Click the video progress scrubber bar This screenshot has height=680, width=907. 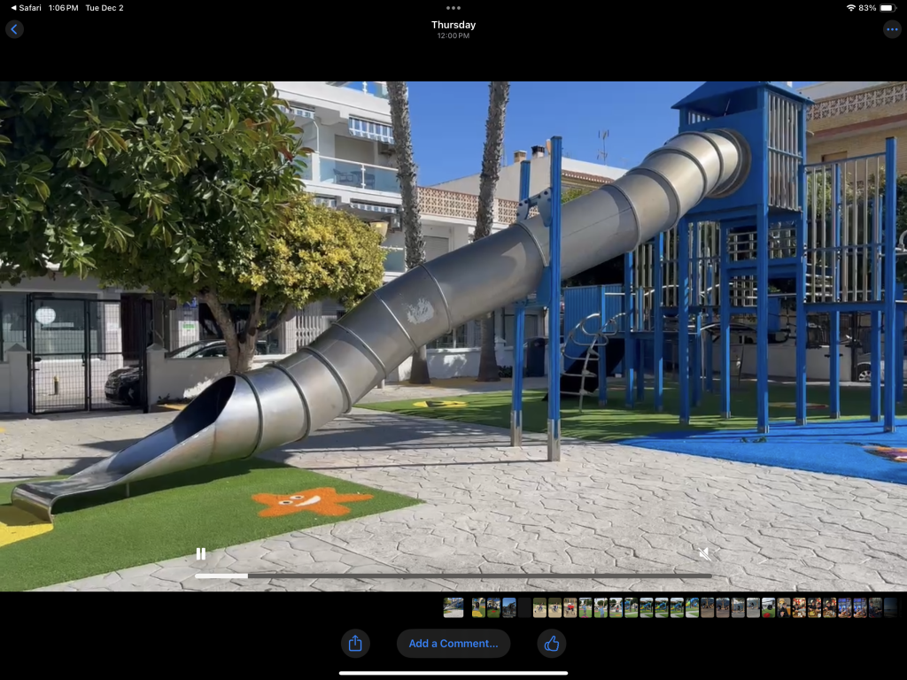(x=453, y=576)
